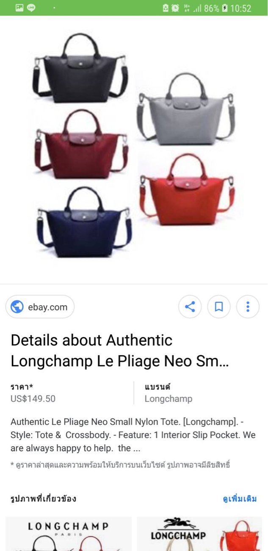
Task: Tap ดูเพิ่มเติม to see more related images
Action: (240, 498)
